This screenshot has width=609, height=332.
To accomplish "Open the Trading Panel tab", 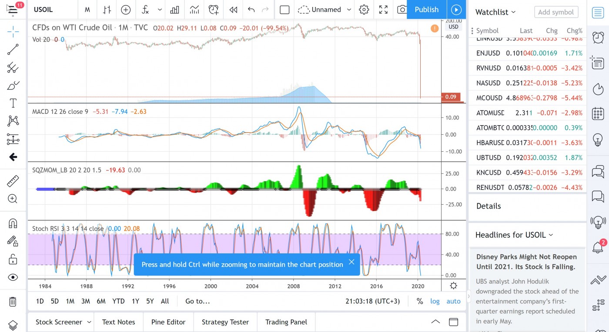I will (x=286, y=322).
